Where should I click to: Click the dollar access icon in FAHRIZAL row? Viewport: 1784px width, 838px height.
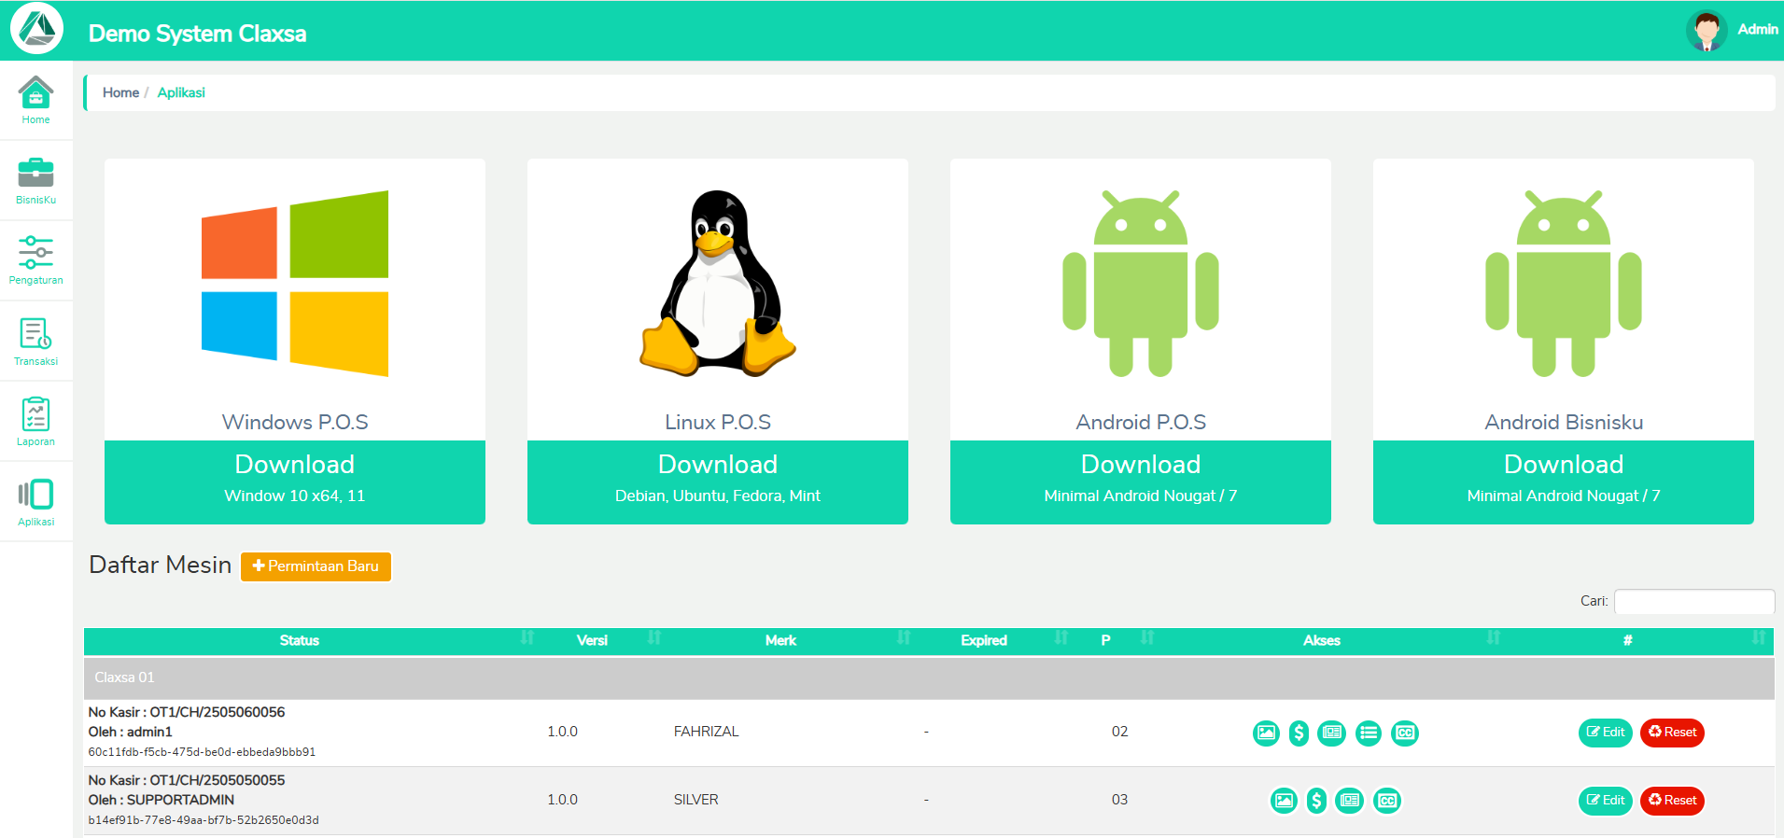(1299, 733)
